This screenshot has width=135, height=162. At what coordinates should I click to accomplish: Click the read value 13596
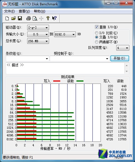pyautogui.click(x=122, y=112)
